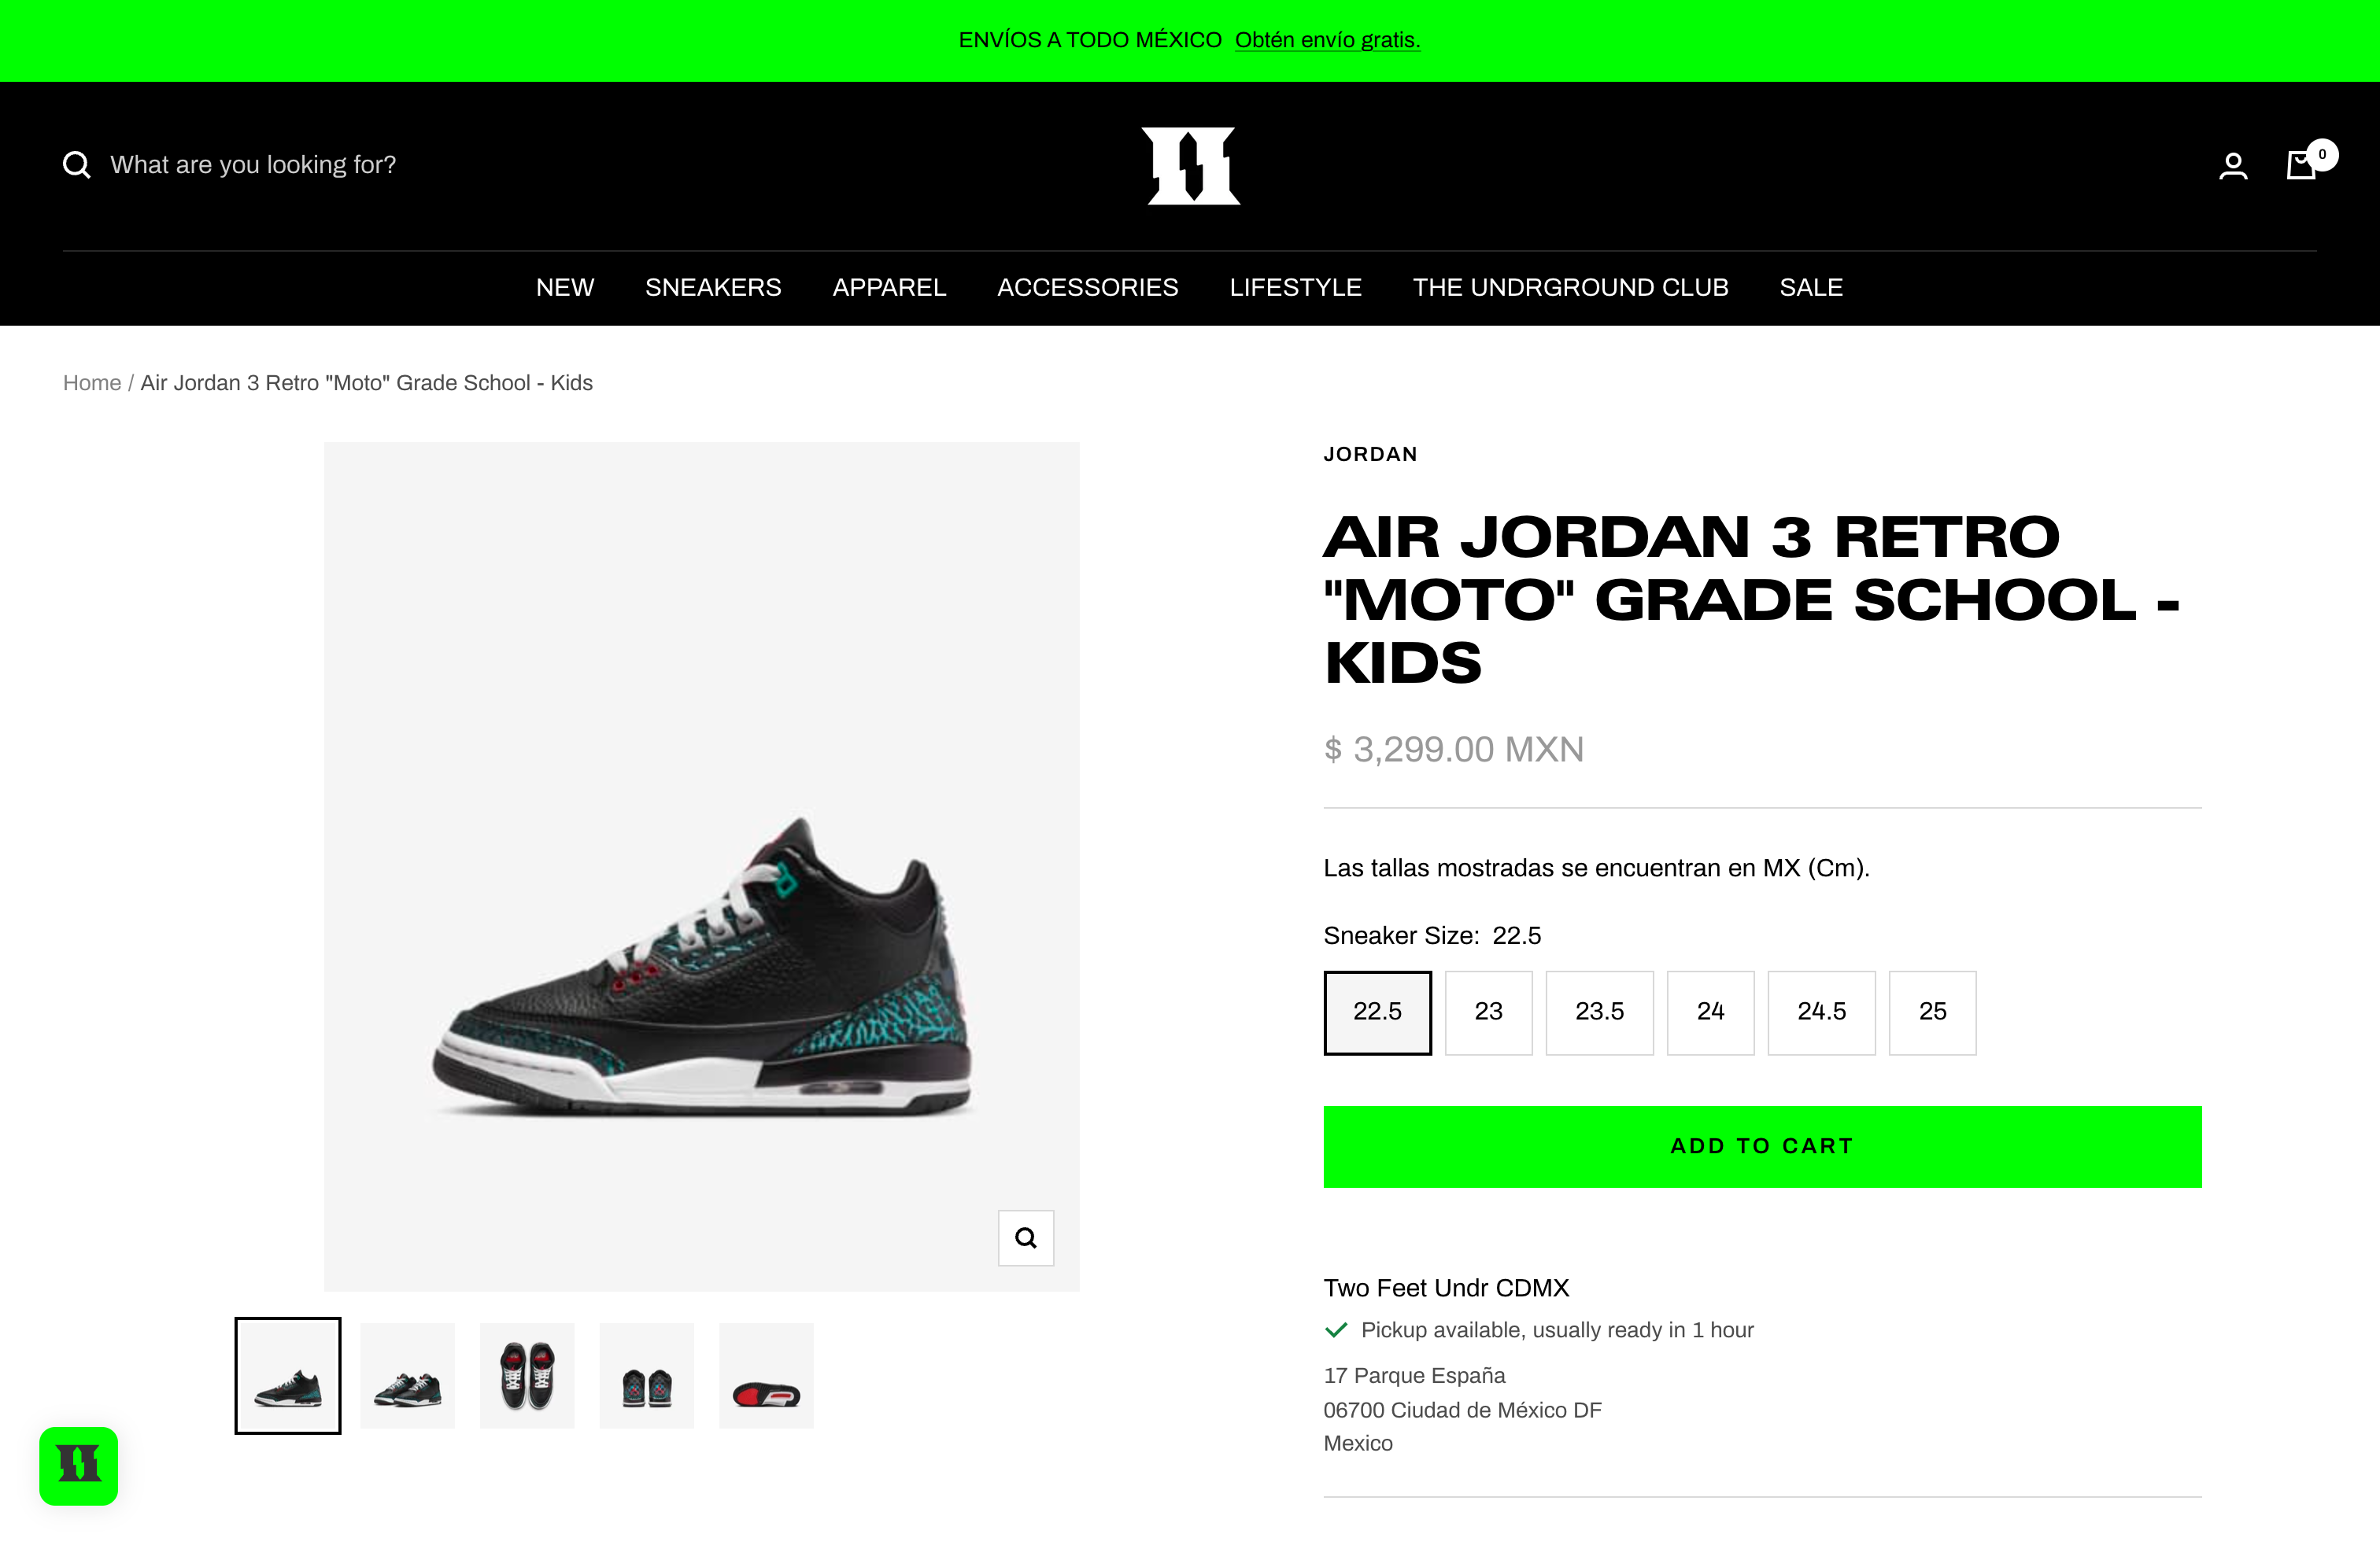Open the account login icon
Image resolution: width=2380 pixels, height=1545 pixels.
point(2233,166)
